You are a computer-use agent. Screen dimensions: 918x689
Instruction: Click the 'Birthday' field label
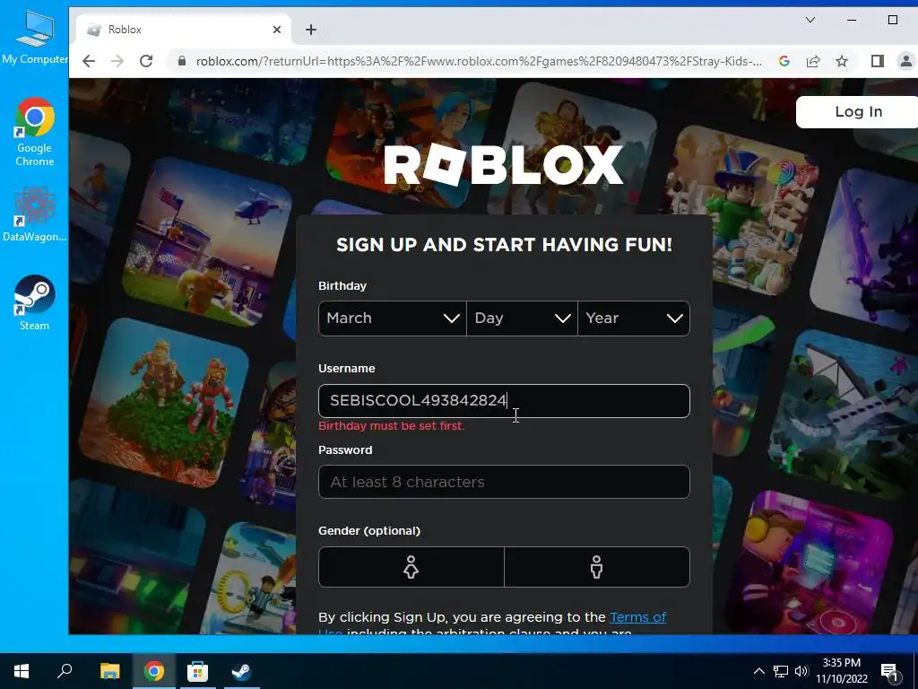(x=342, y=286)
